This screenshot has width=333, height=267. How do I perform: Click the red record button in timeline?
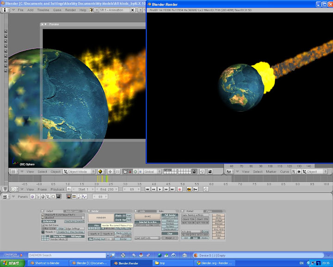[179, 189]
